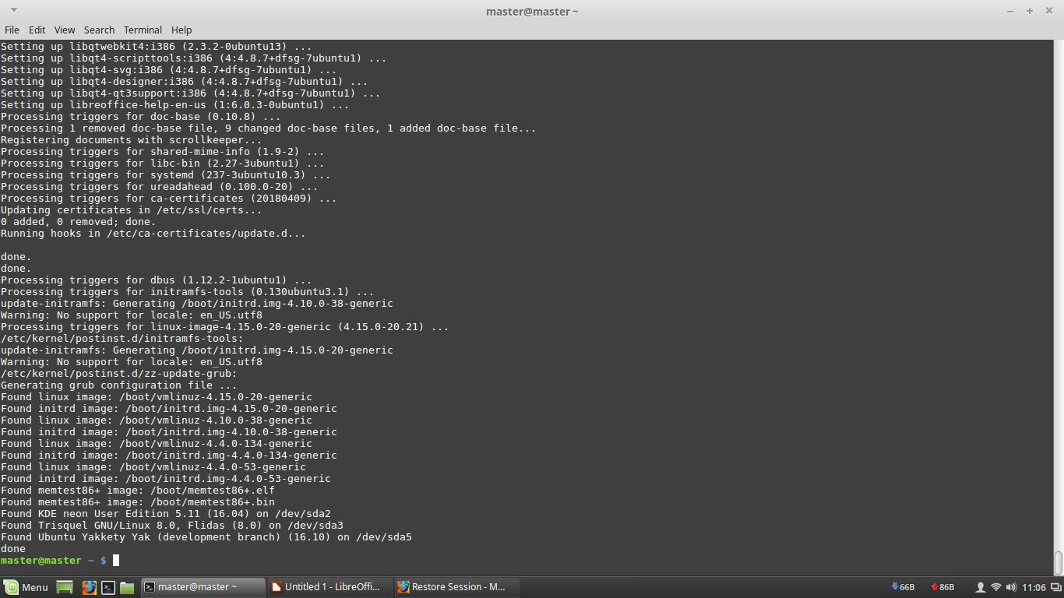Viewport: 1064px width, 598px height.
Task: Click the clock showing 11:06
Action: point(1034,587)
